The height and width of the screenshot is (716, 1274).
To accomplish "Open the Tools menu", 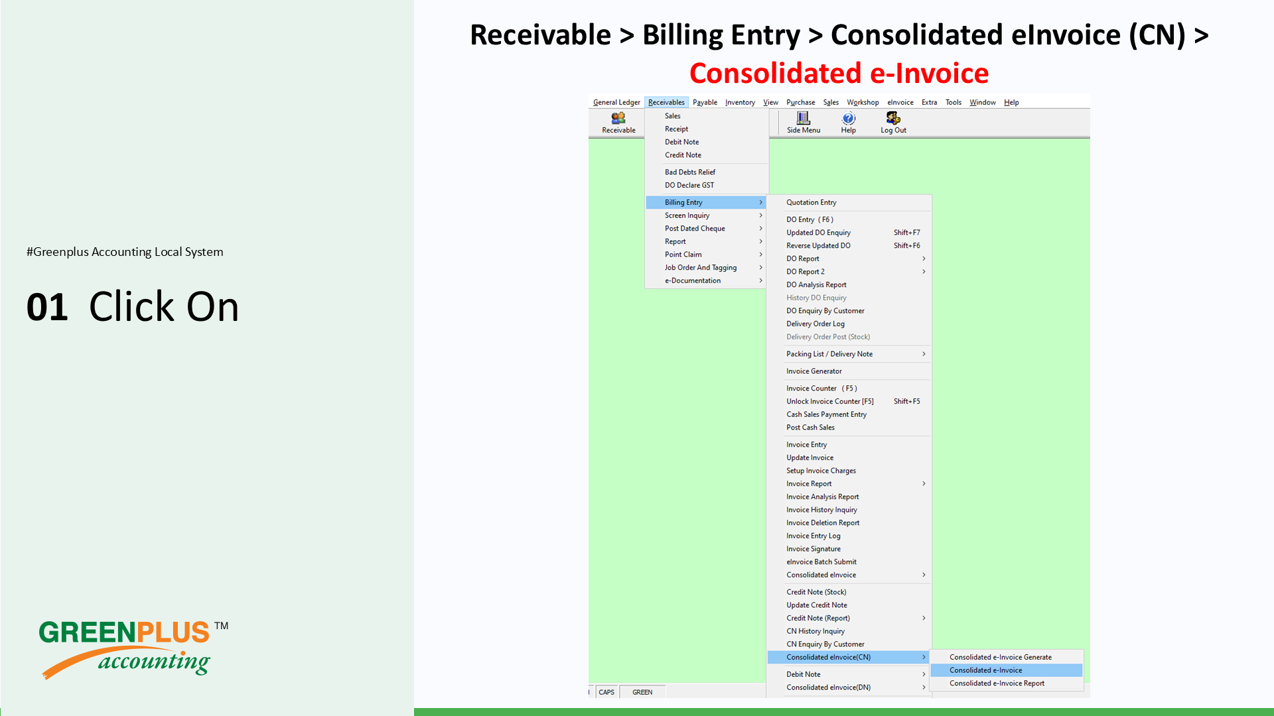I will (954, 102).
